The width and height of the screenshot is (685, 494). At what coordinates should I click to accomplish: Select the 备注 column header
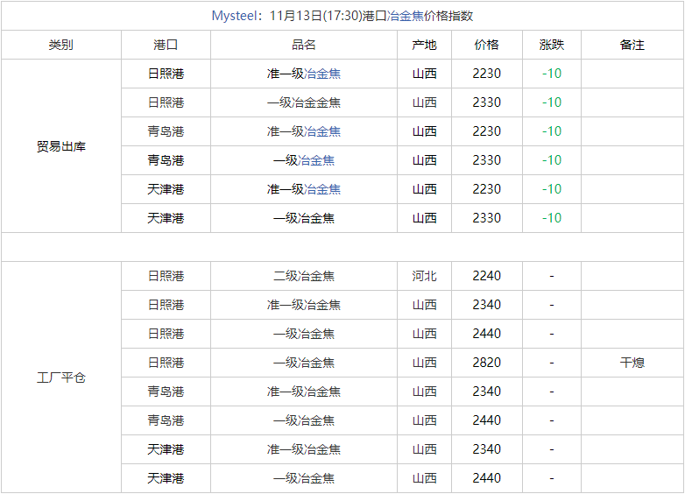pyautogui.click(x=632, y=45)
